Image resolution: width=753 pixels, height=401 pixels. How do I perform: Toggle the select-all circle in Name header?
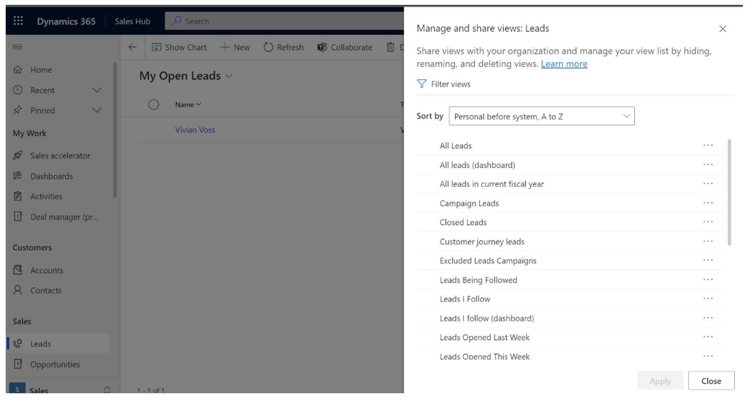pos(154,105)
